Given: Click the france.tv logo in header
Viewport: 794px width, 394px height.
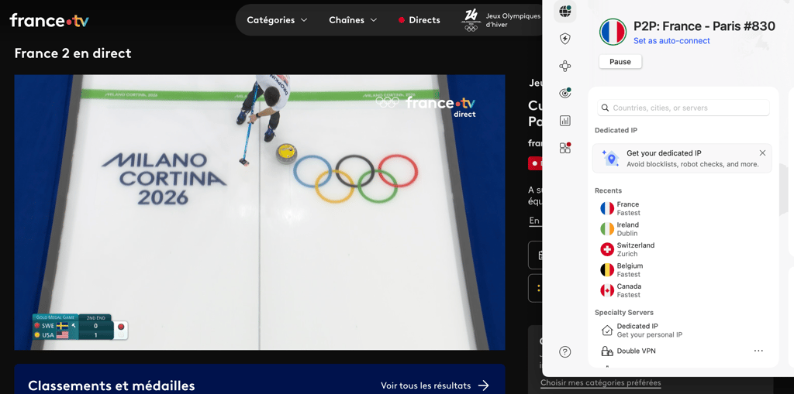Looking at the screenshot, I should [x=49, y=20].
